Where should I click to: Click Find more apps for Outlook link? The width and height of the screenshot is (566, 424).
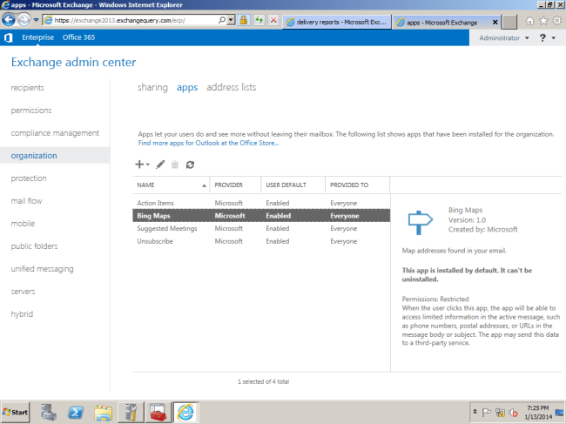pyautogui.click(x=208, y=143)
